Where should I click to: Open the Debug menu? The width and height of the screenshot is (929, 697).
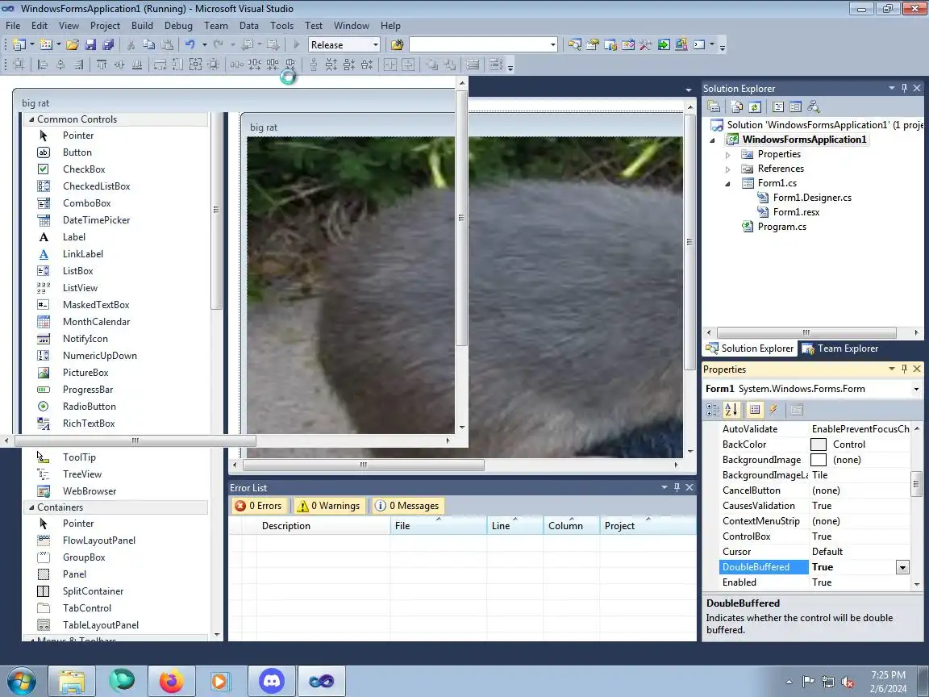[178, 26]
